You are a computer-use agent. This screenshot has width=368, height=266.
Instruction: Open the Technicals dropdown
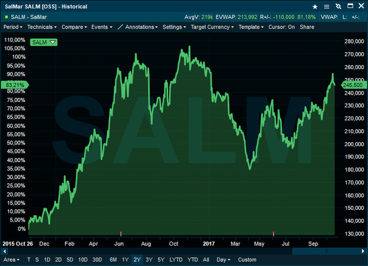pos(42,27)
